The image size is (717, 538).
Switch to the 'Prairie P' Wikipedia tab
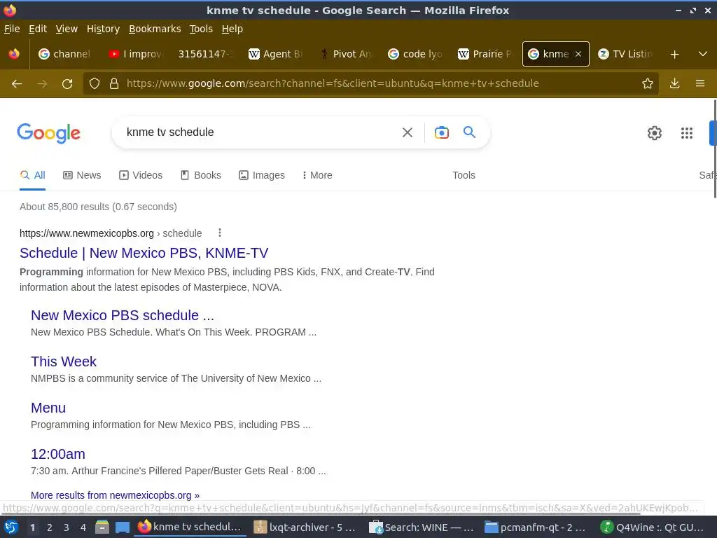[x=485, y=54]
